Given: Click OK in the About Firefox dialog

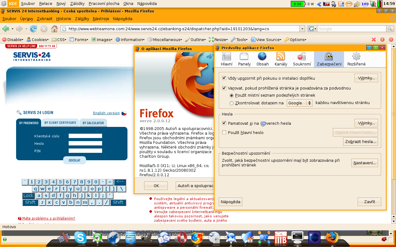Looking at the screenshot, I should tap(156, 186).
